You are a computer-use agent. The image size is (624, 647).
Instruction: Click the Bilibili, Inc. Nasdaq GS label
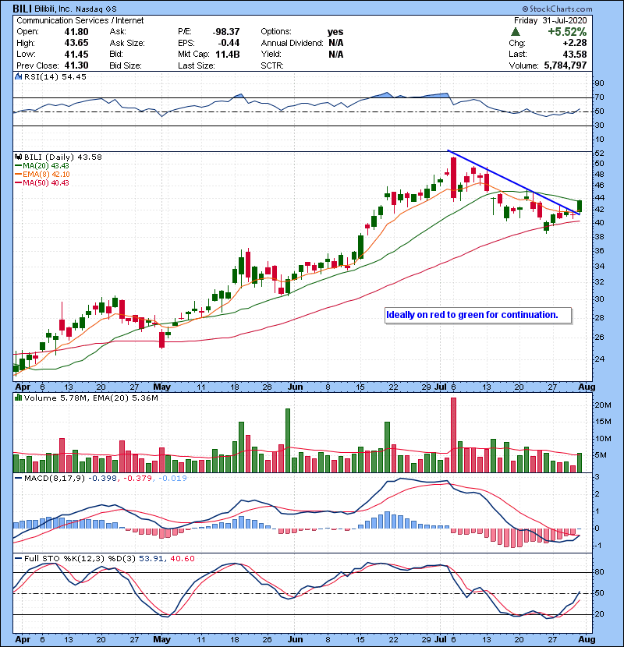click(76, 9)
